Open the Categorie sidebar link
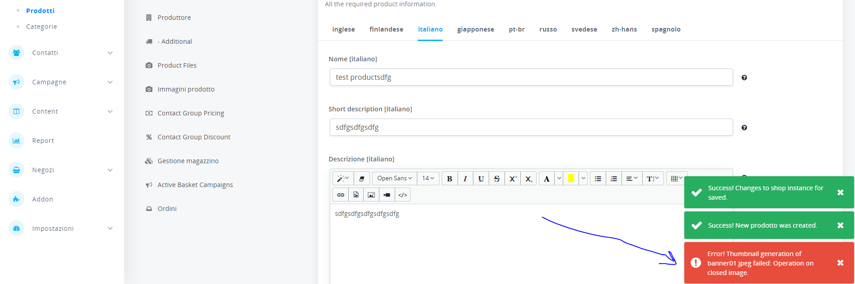 42,27
